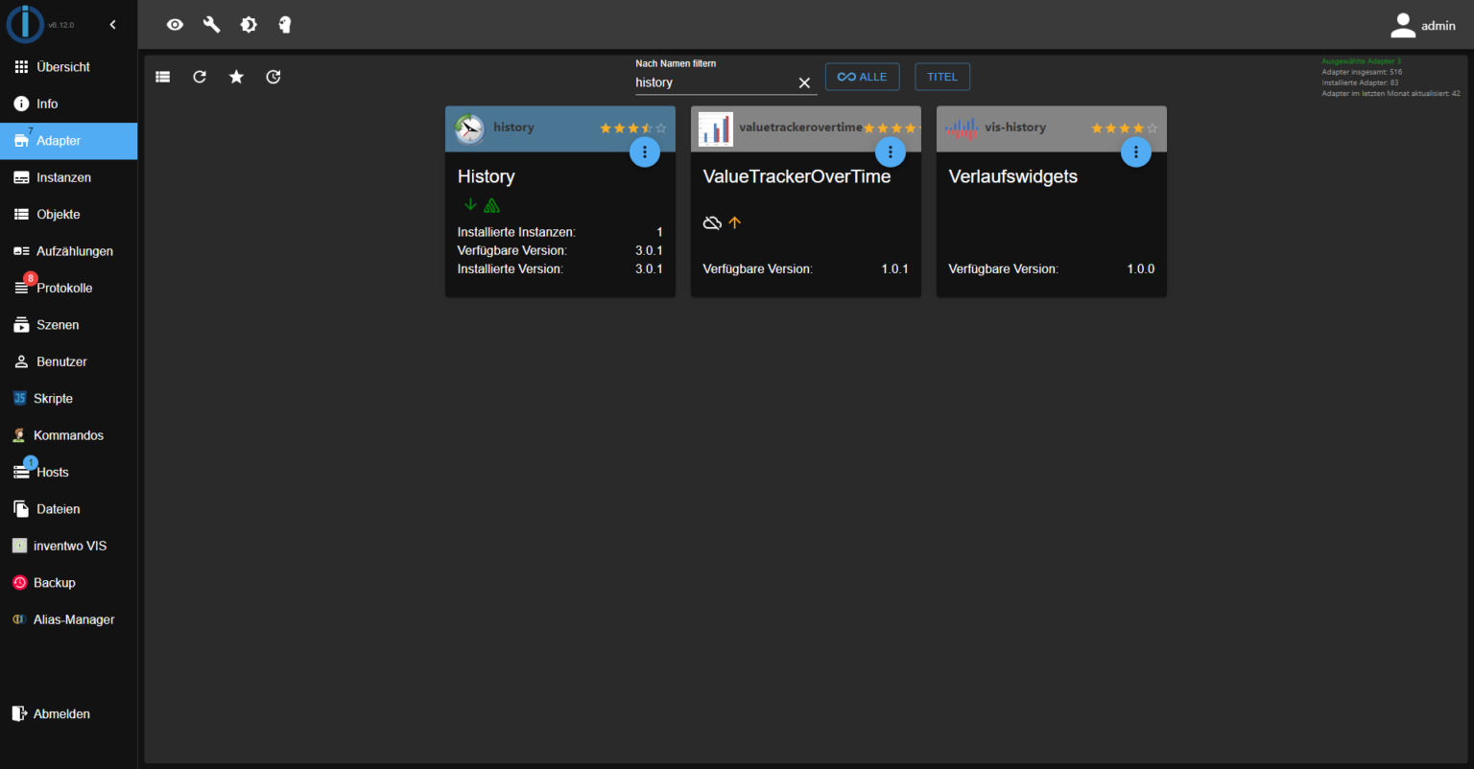Click the ALLE filter button

(x=862, y=76)
